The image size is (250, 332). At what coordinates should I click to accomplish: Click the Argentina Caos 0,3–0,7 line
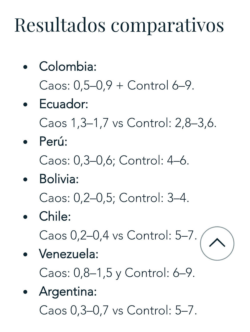[x=118, y=310]
